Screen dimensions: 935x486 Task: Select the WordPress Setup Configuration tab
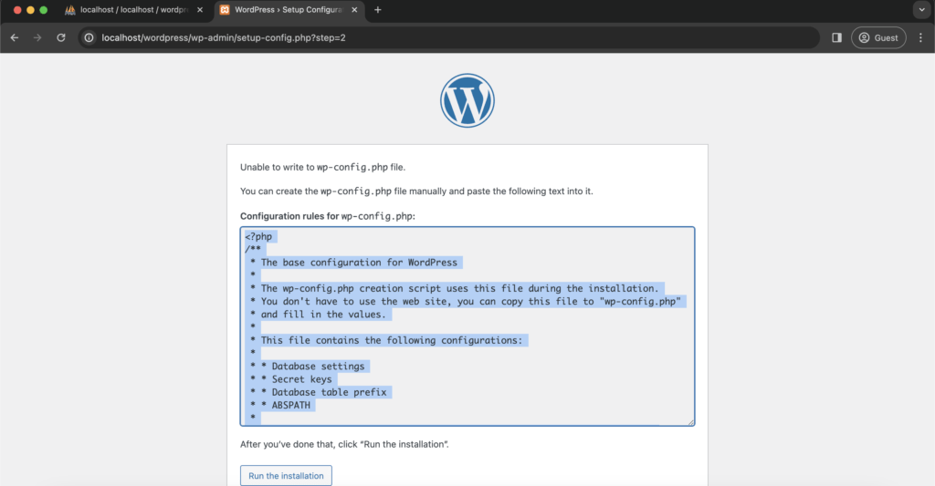pos(289,9)
